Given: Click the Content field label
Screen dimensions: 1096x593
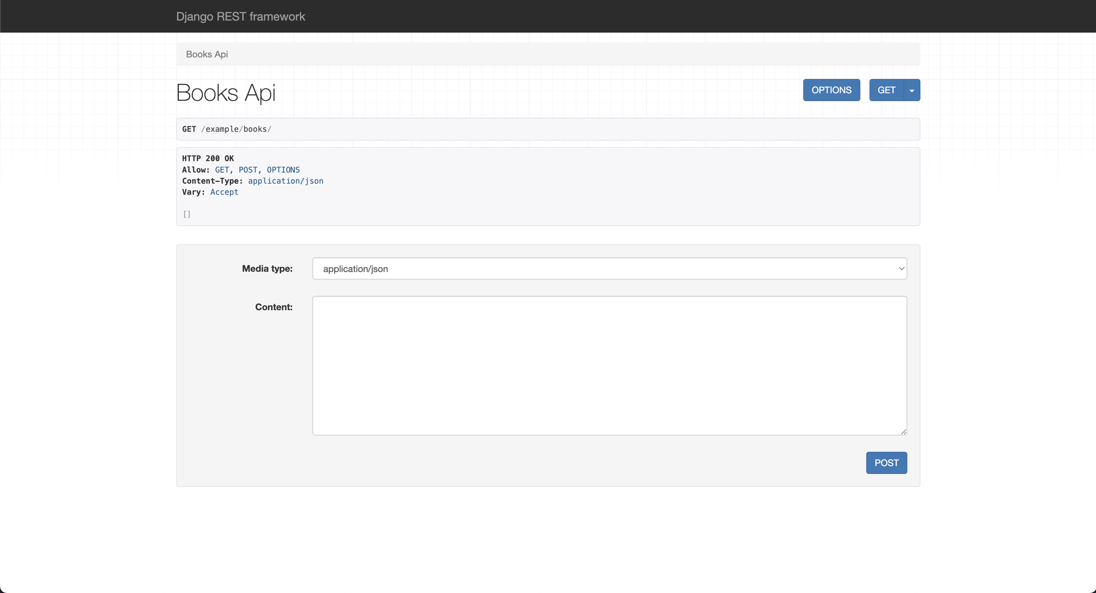Looking at the screenshot, I should click(274, 307).
